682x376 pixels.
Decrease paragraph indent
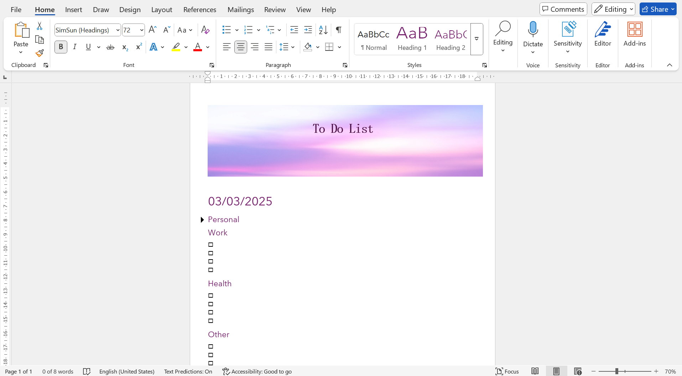pos(294,30)
